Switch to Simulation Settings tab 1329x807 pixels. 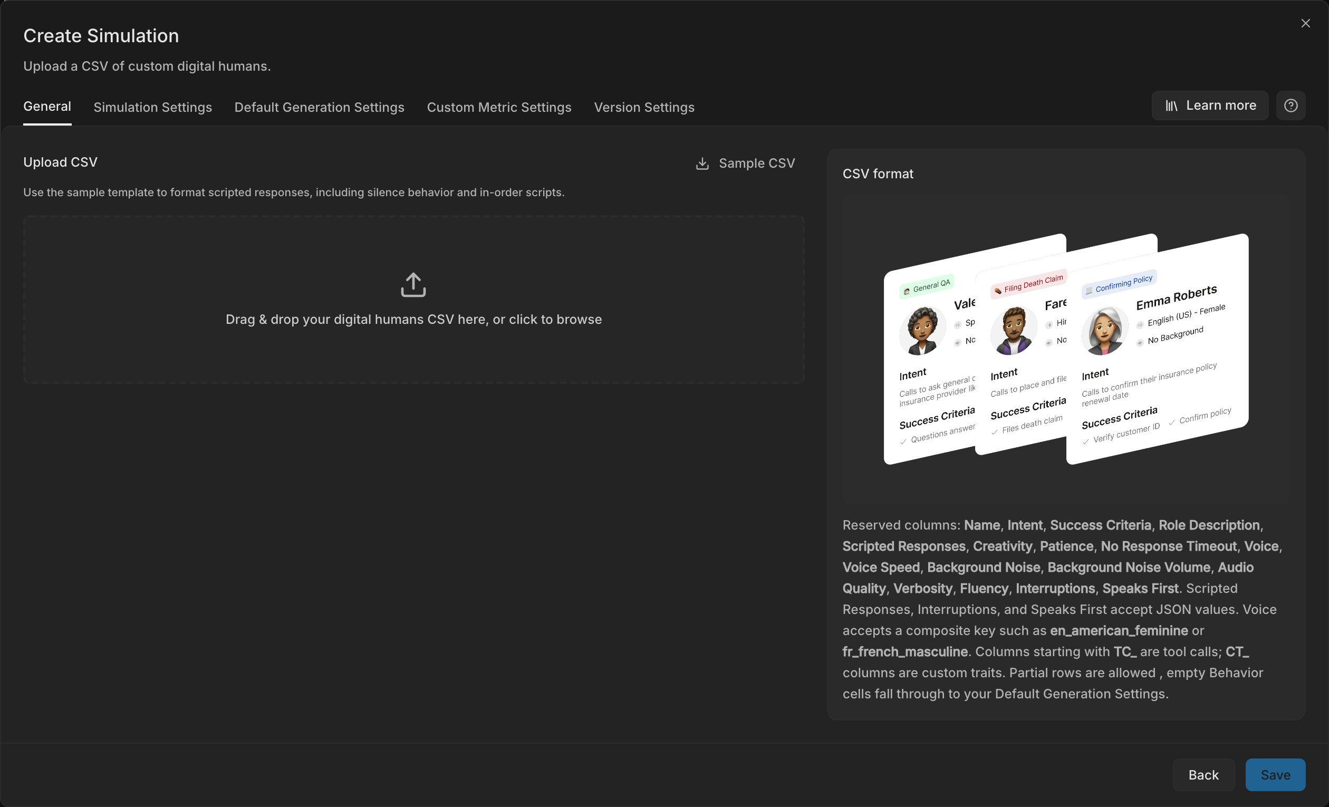152,108
